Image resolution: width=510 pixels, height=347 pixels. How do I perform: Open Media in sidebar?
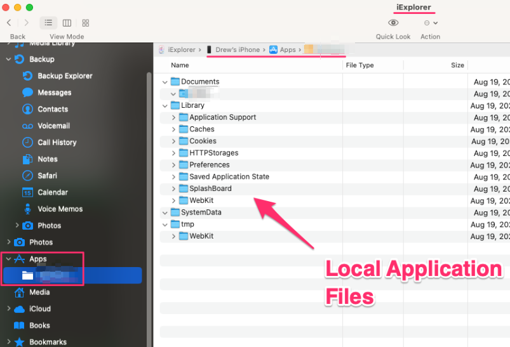[32, 292]
